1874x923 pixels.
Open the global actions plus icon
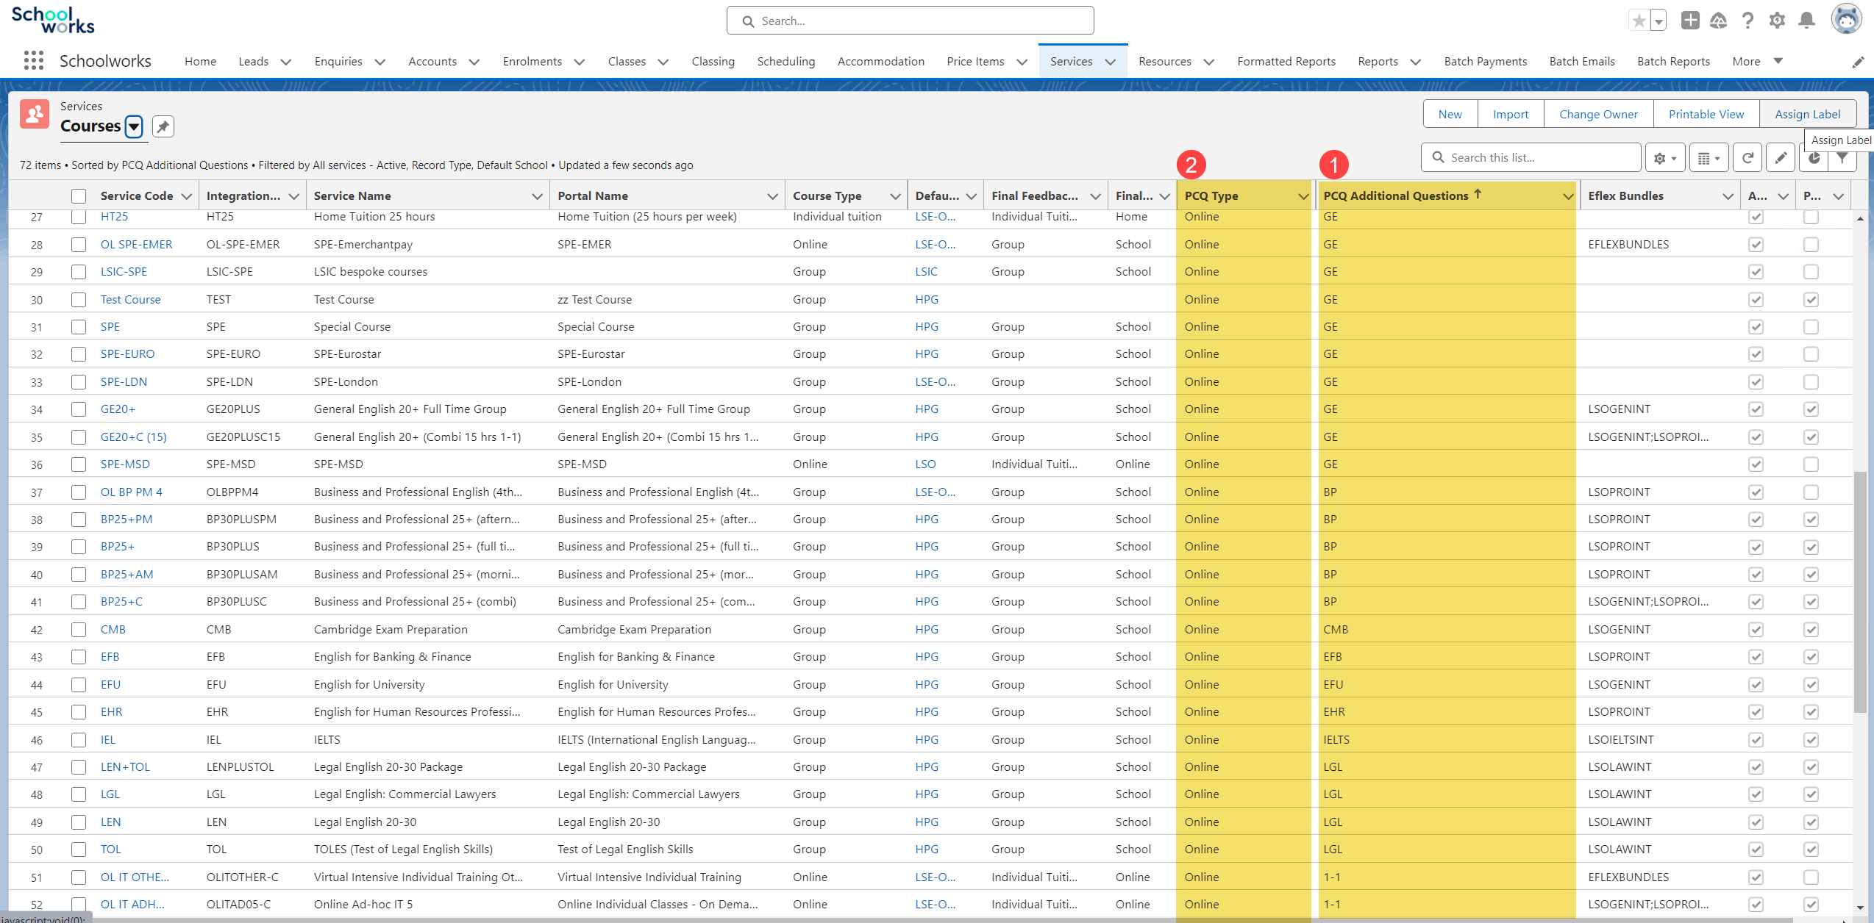pos(1690,21)
